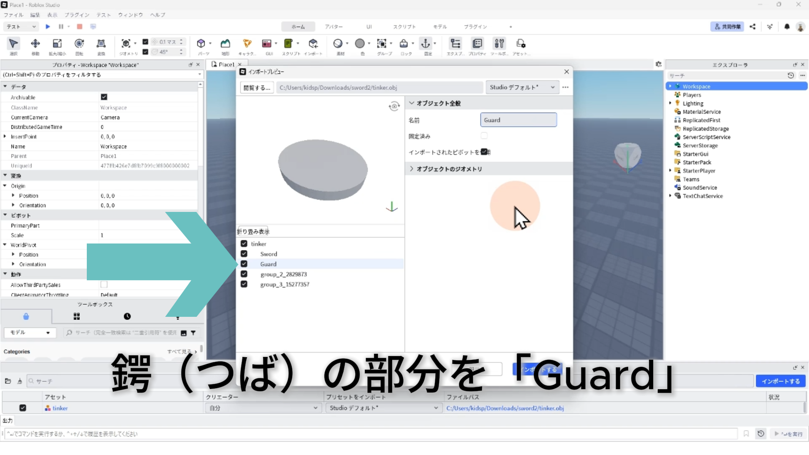The image size is (809, 455).
Task: Open the Creator Store toolbox tab
Action: coord(26,316)
